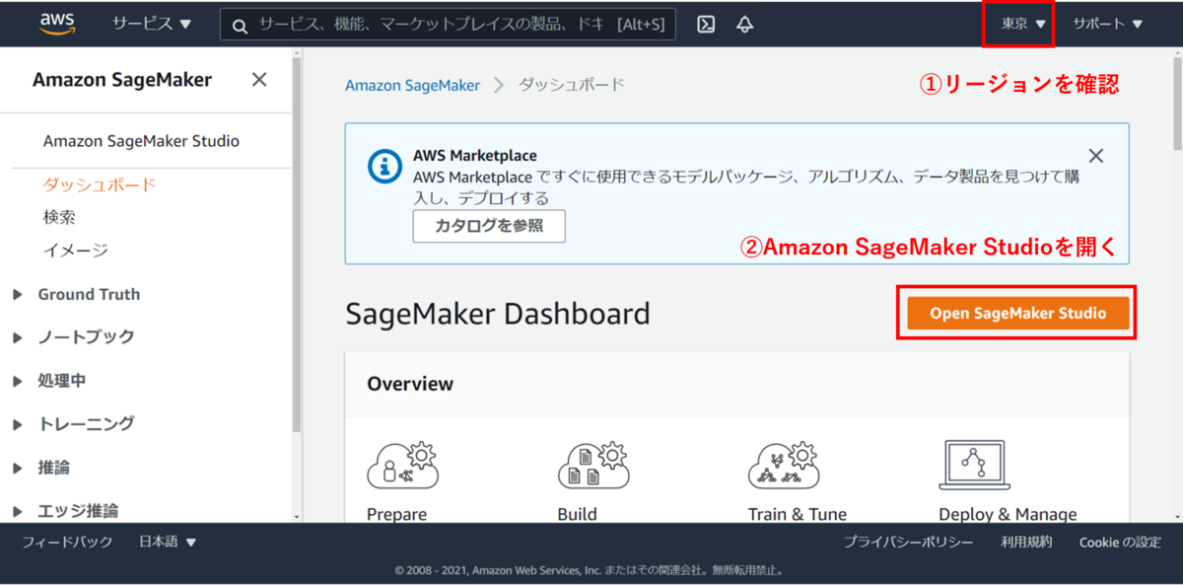Click the Overview heading
The height and width of the screenshot is (585, 1183).
(x=410, y=384)
